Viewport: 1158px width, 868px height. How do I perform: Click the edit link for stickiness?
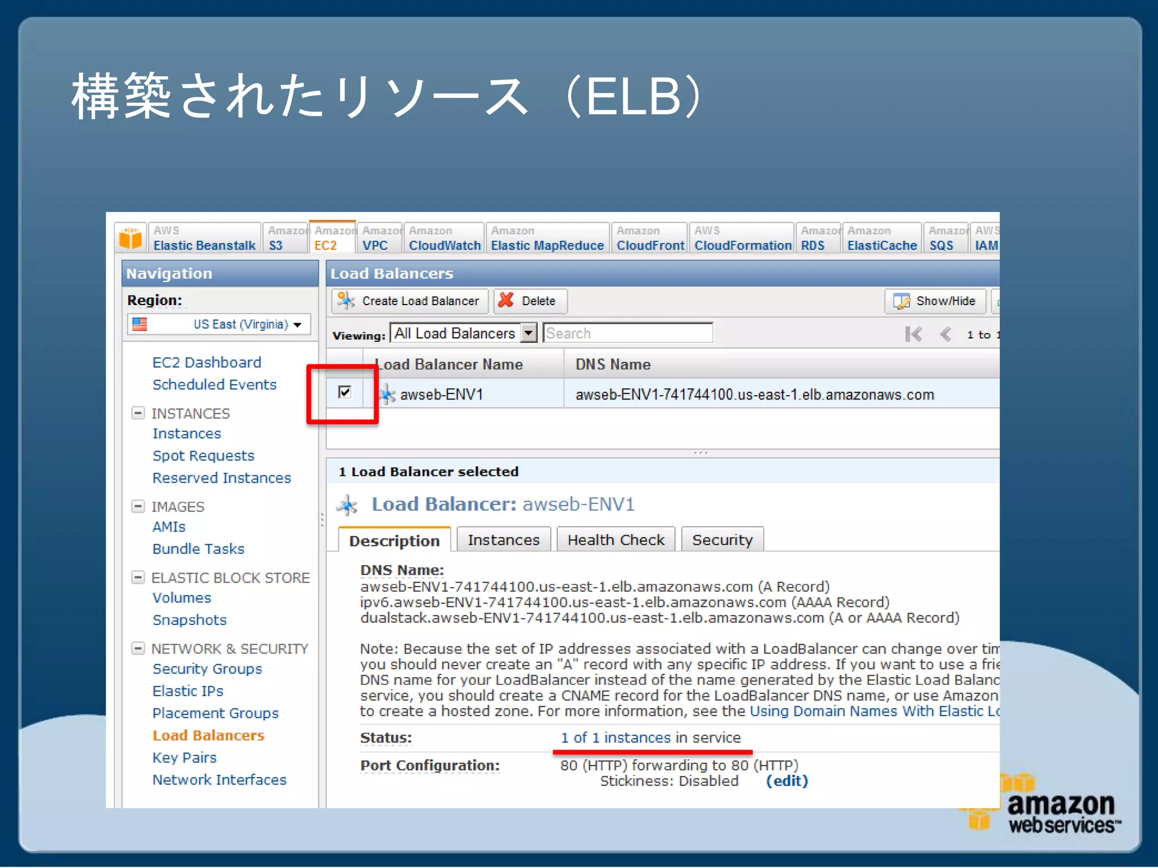click(x=787, y=780)
